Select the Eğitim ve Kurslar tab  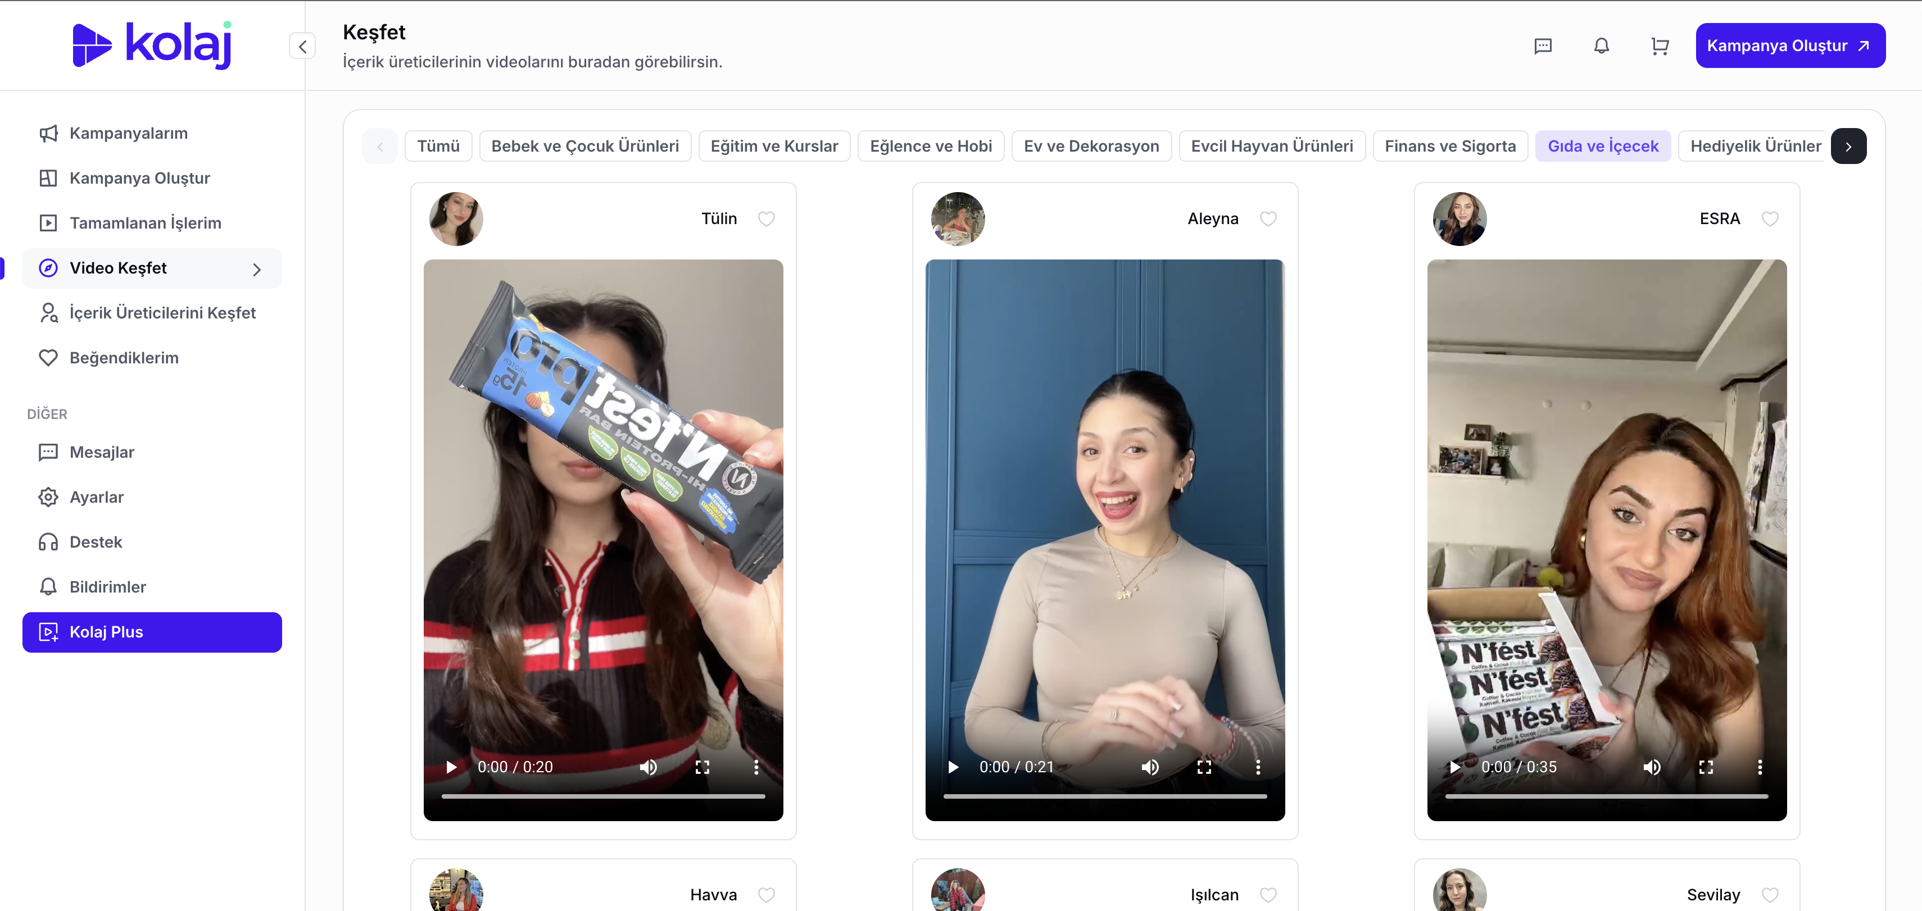coord(774,146)
